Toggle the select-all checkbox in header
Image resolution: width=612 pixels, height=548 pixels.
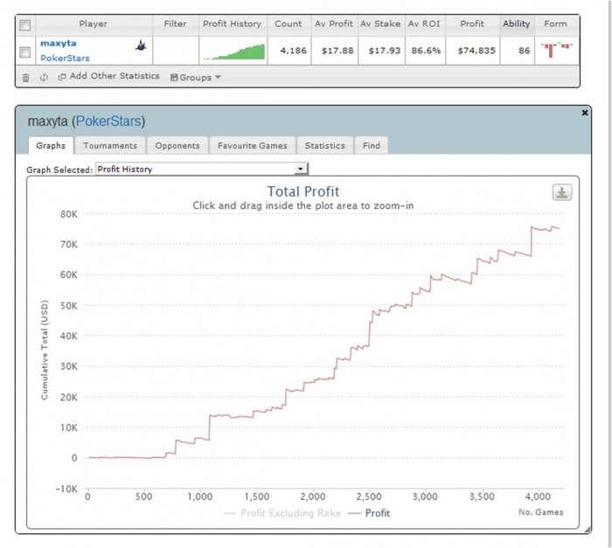point(25,24)
